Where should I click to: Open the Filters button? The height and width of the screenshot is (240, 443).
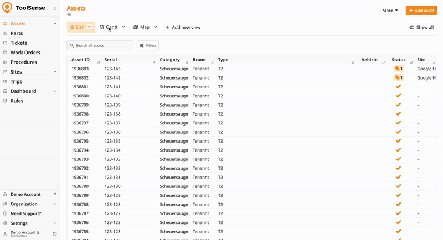pyautogui.click(x=148, y=45)
